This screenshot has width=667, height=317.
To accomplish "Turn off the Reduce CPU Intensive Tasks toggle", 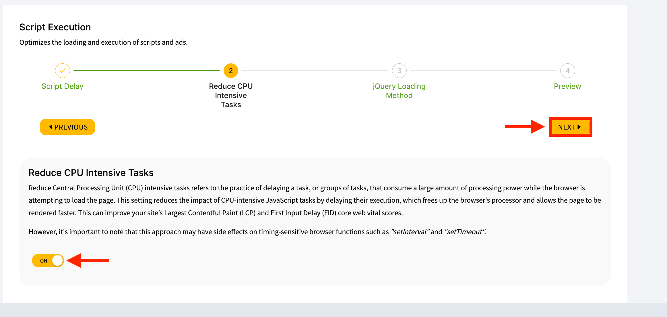I will (x=48, y=261).
